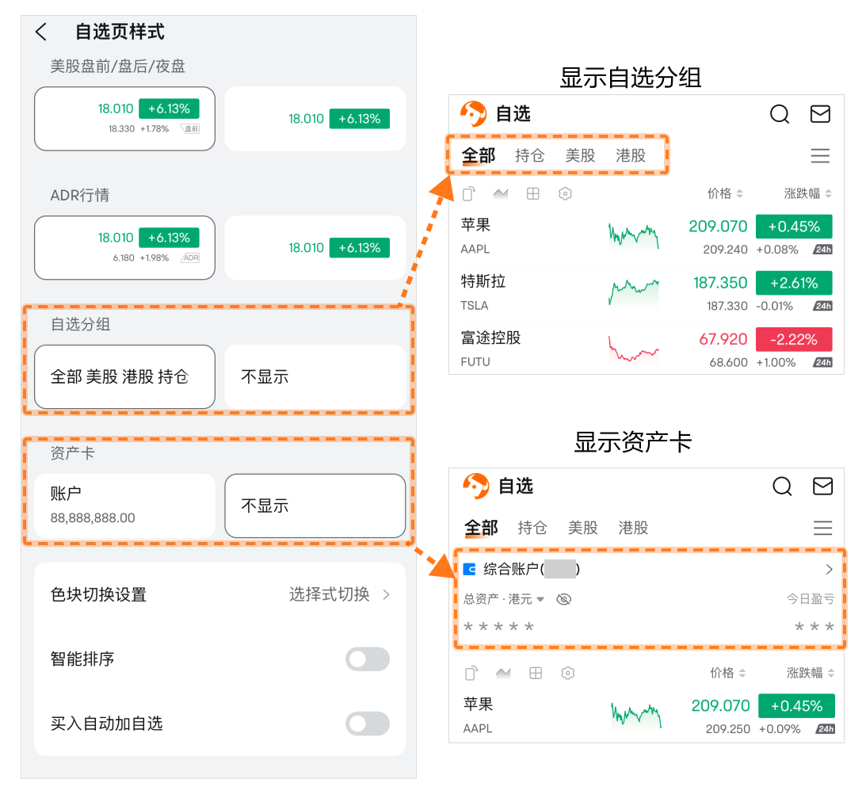Viewport: 866px width, 794px height.
Task: Click the blue wallet icon beside 综合账户
Action: pyautogui.click(x=470, y=569)
